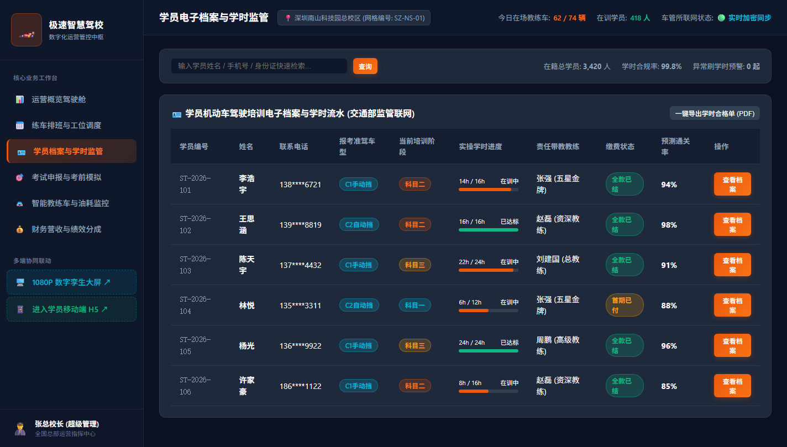Select student ID ST-2026-106

[195, 386]
